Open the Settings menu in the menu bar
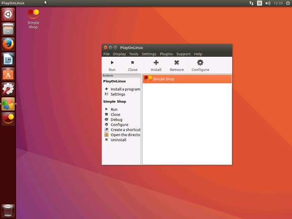The height and width of the screenshot is (219, 292). point(149,54)
